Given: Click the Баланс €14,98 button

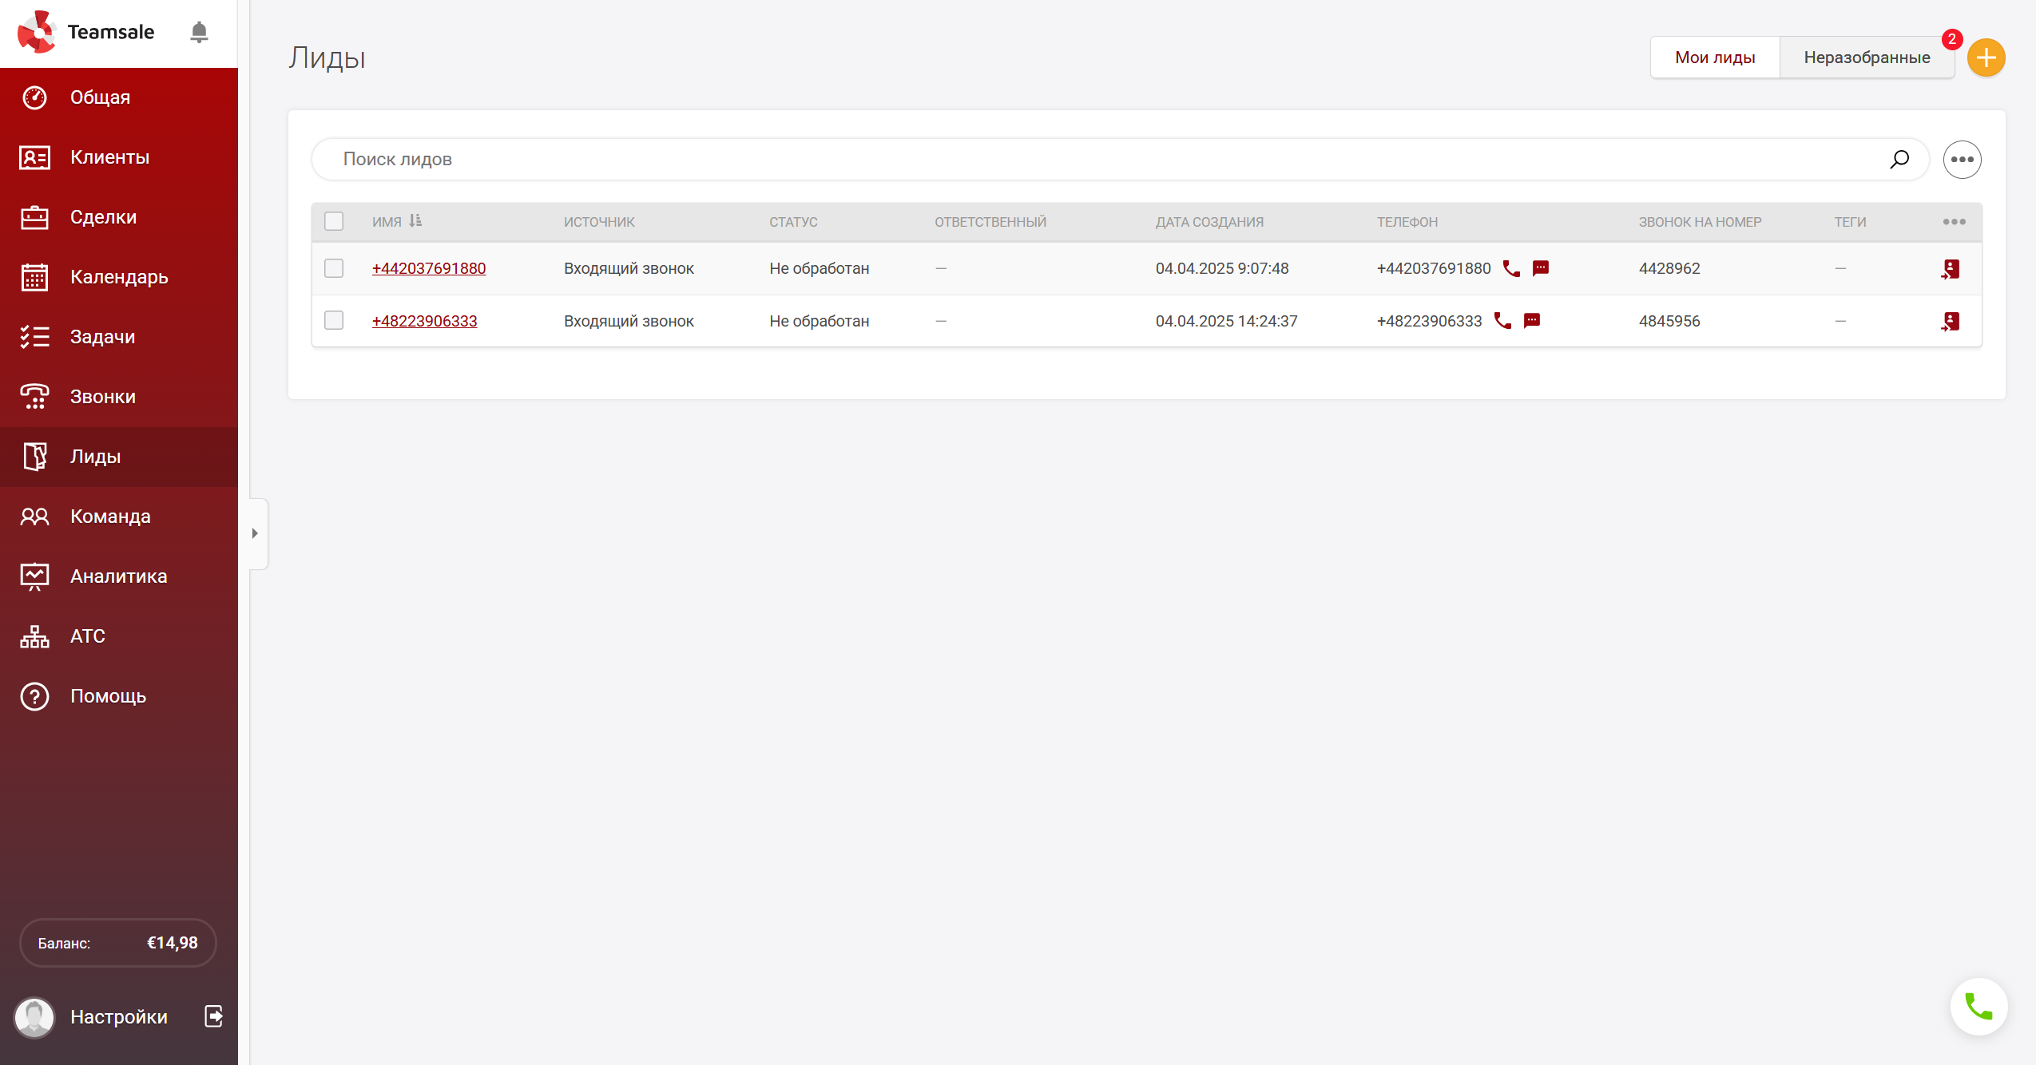Looking at the screenshot, I should click(x=118, y=943).
